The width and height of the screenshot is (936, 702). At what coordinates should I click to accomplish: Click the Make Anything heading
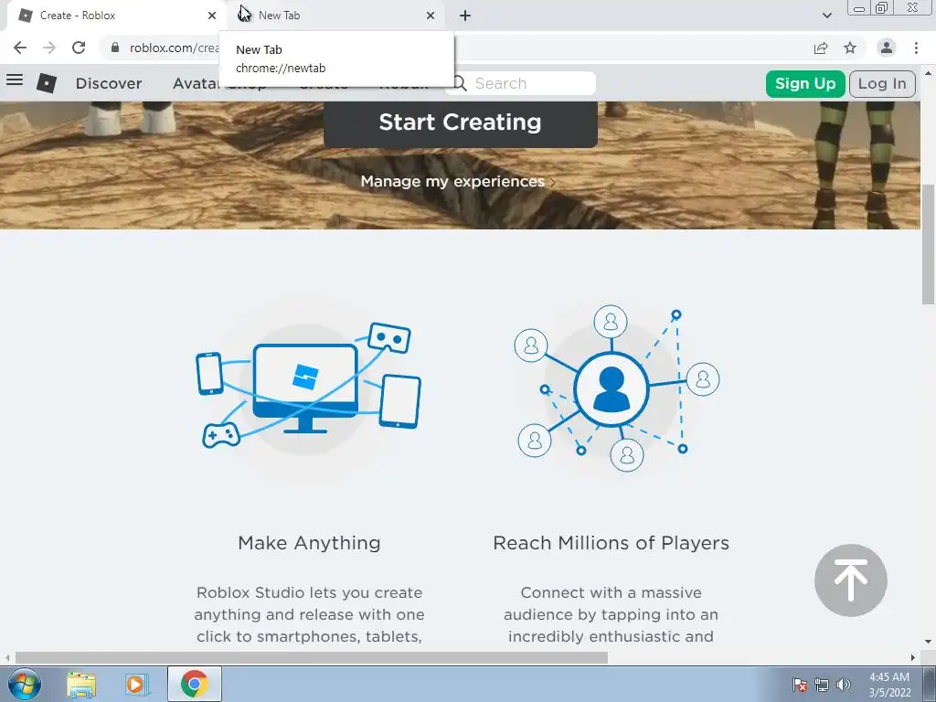[309, 543]
